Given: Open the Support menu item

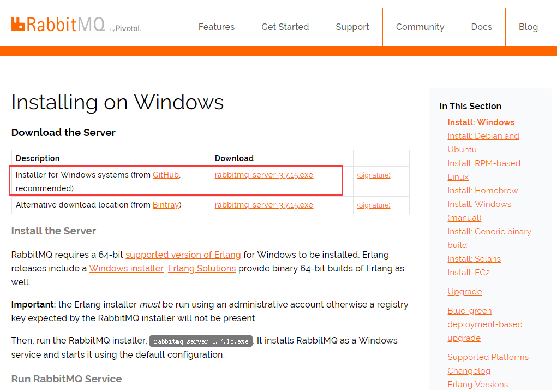Looking at the screenshot, I should tap(352, 27).
